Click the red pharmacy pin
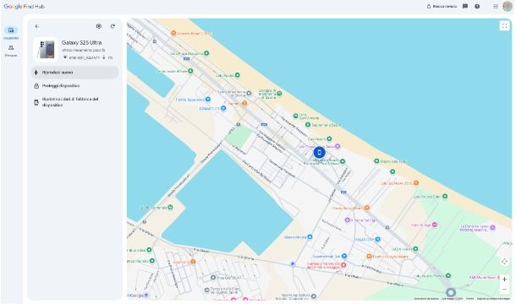The image size is (516, 304). 343,264
